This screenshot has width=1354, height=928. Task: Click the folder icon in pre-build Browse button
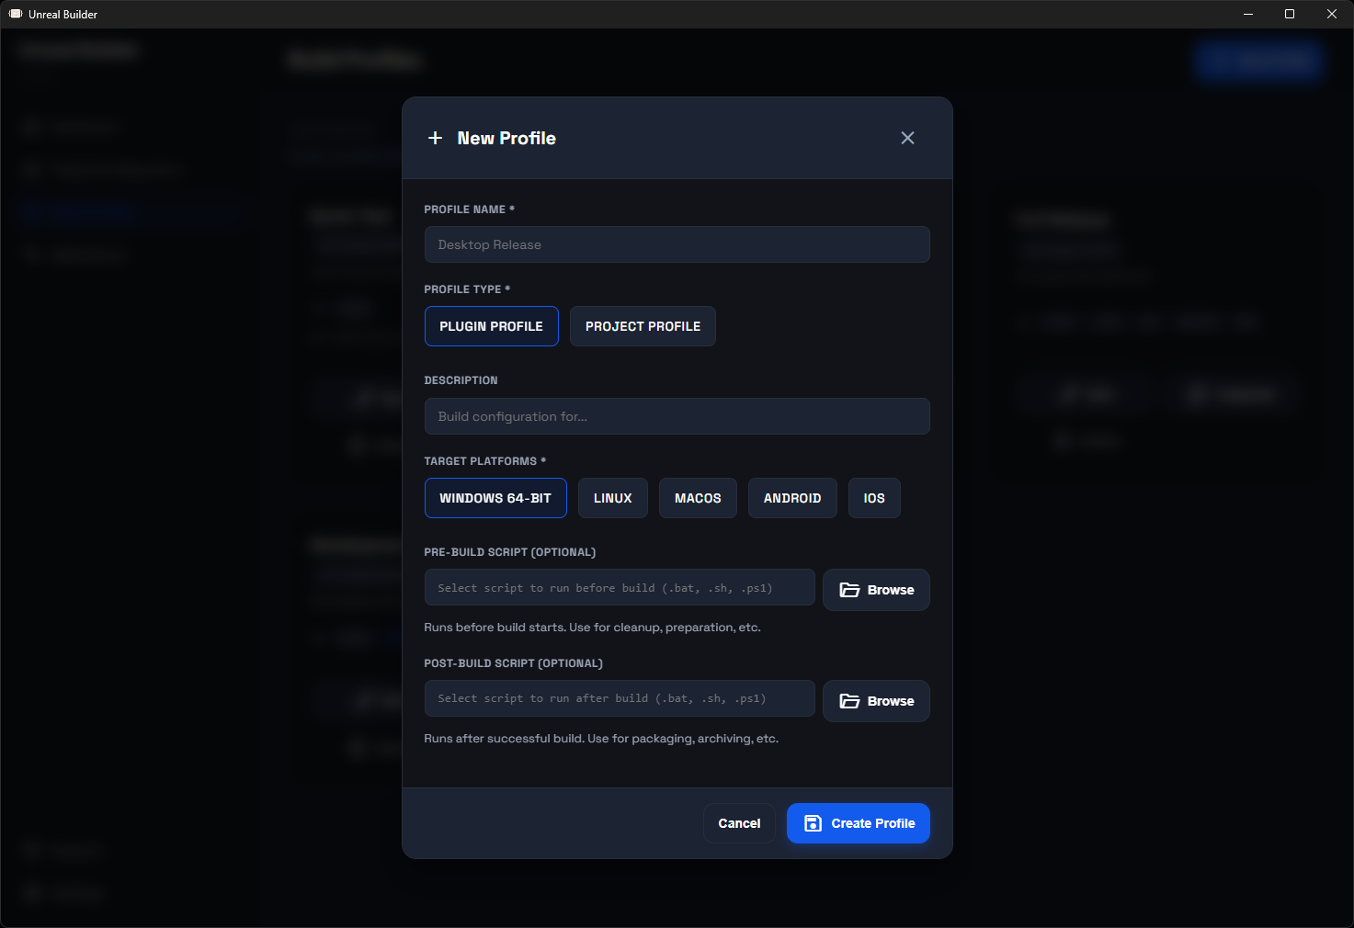pos(849,590)
